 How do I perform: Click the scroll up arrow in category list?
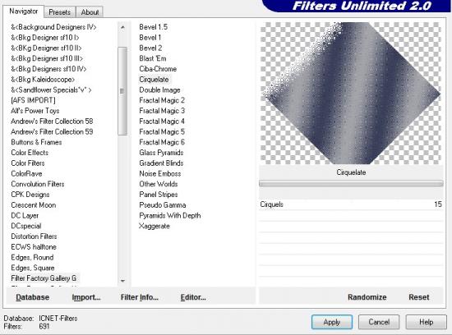(x=122, y=27)
